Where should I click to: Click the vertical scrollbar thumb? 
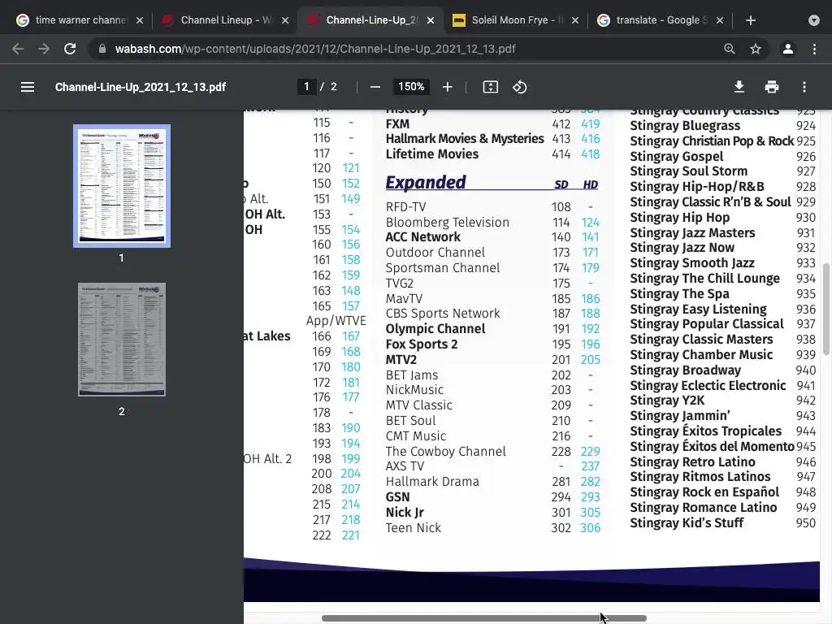tap(826, 309)
